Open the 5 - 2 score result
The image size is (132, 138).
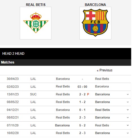tap(82, 125)
